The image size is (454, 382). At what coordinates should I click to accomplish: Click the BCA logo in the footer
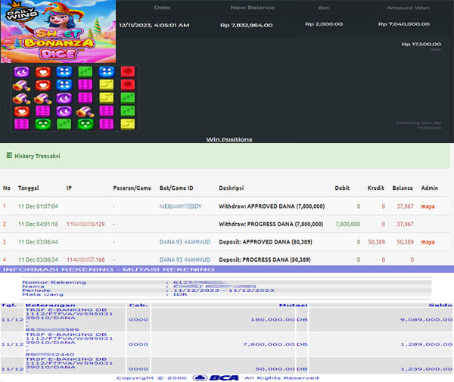coord(216,378)
